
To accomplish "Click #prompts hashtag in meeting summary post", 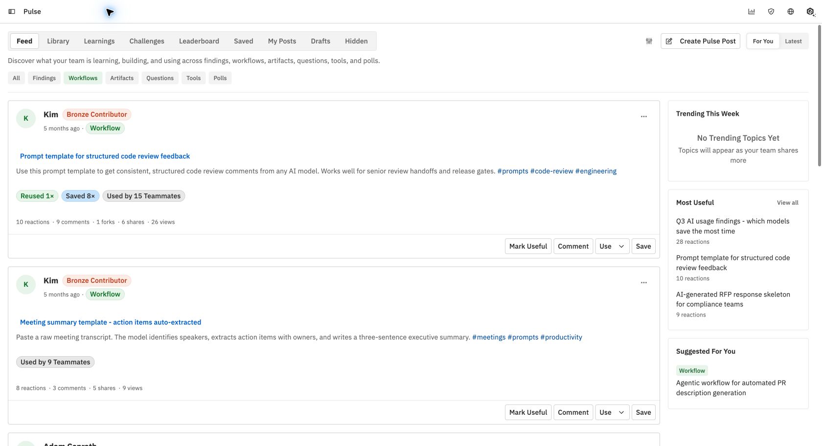I will click(x=523, y=337).
